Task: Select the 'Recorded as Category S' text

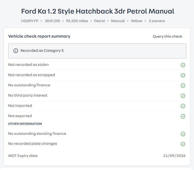Action: [42, 51]
